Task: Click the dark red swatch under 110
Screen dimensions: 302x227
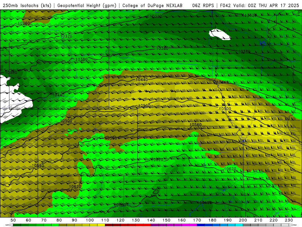Action: pyautogui.click(x=109, y=225)
